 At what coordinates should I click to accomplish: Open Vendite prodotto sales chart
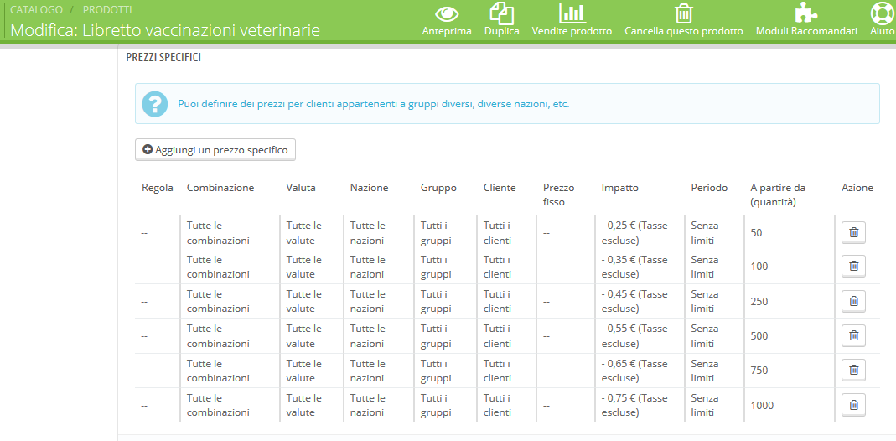pyautogui.click(x=572, y=21)
